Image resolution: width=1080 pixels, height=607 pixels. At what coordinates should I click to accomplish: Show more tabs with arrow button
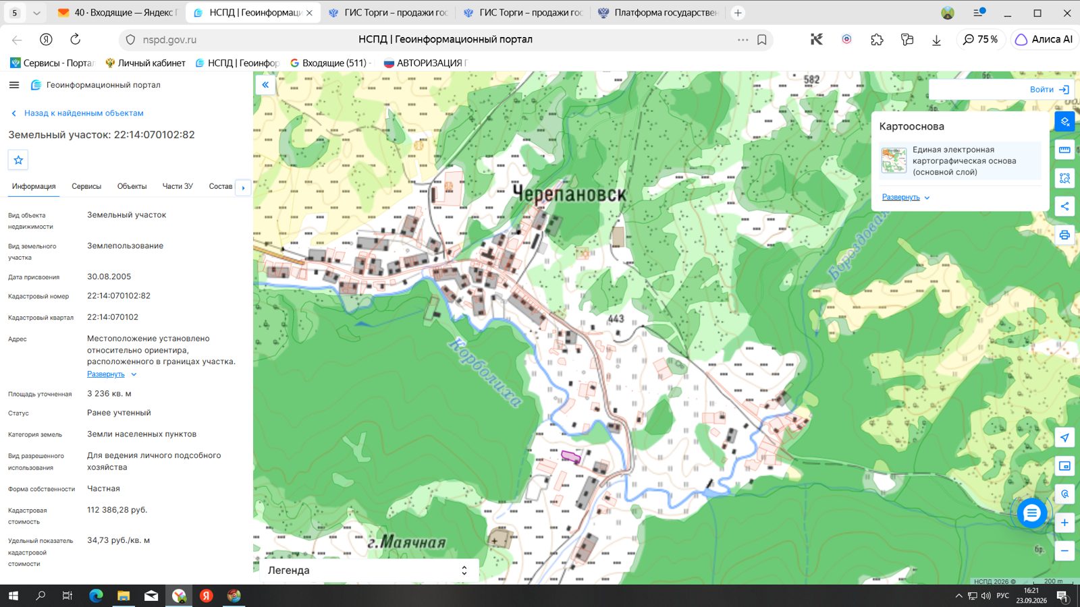coord(243,187)
